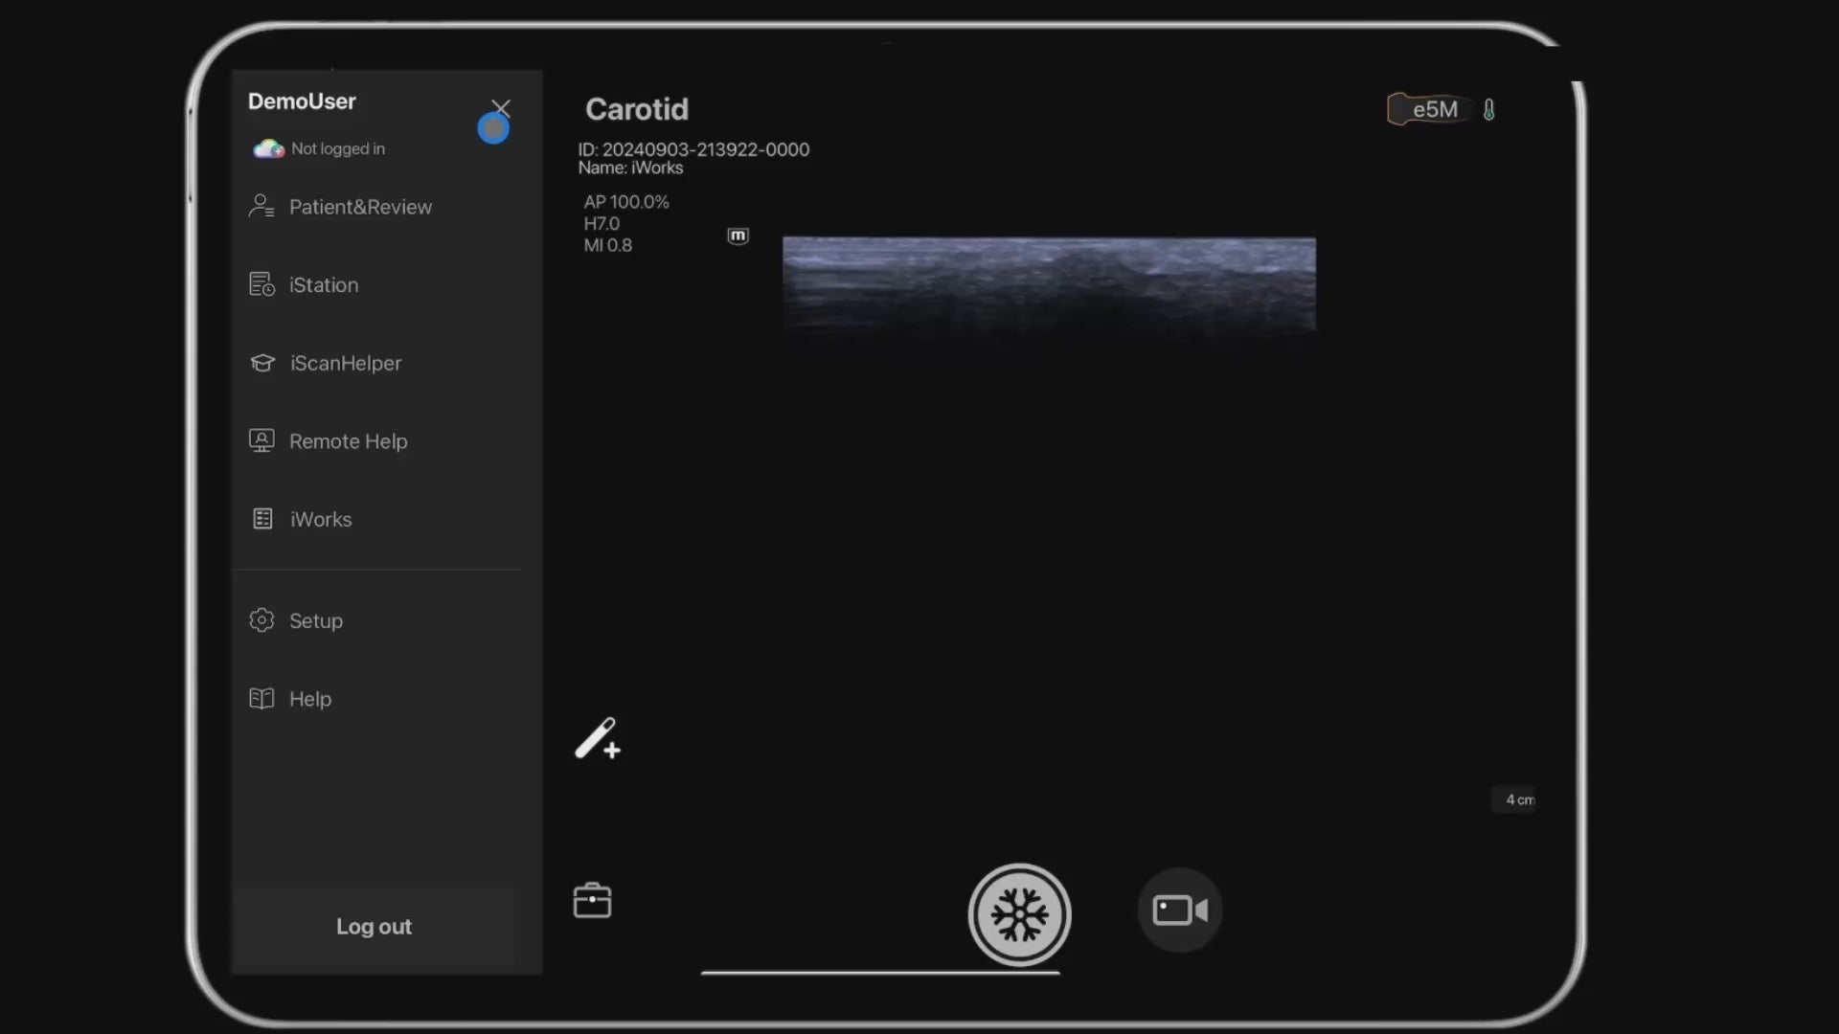1839x1034 pixels.
Task: Select the e5M probe indicator
Action: 1428,109
